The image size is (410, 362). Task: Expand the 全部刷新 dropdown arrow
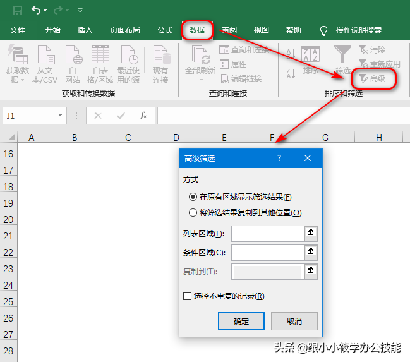[202, 80]
